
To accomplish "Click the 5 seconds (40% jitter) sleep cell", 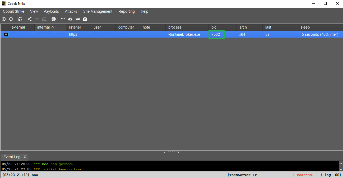I will coord(320,34).
